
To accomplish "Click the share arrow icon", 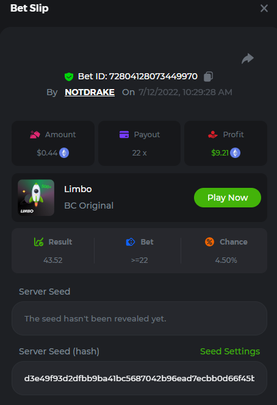I will click(x=248, y=59).
